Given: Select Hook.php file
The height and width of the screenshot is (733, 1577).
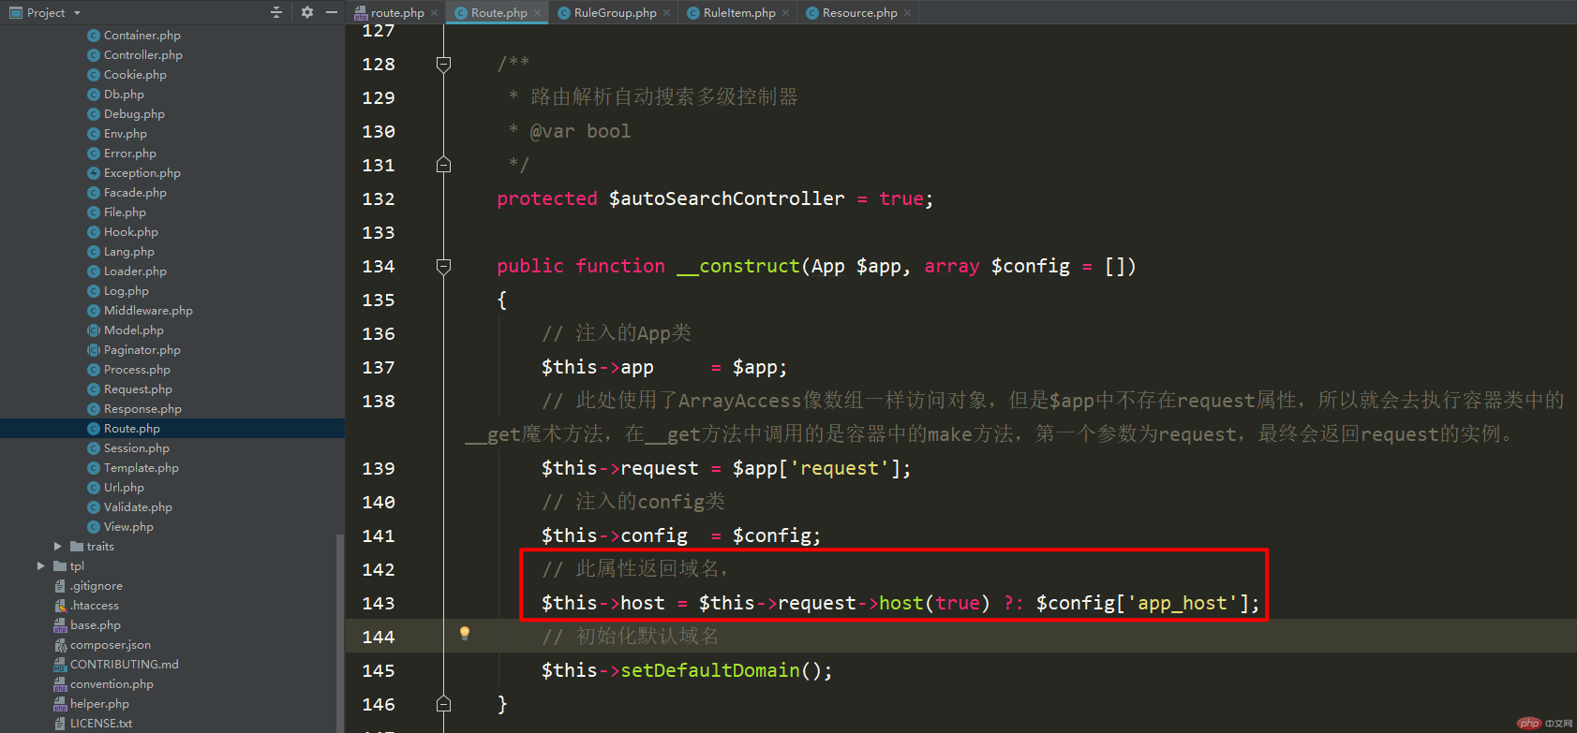Looking at the screenshot, I should 130,232.
